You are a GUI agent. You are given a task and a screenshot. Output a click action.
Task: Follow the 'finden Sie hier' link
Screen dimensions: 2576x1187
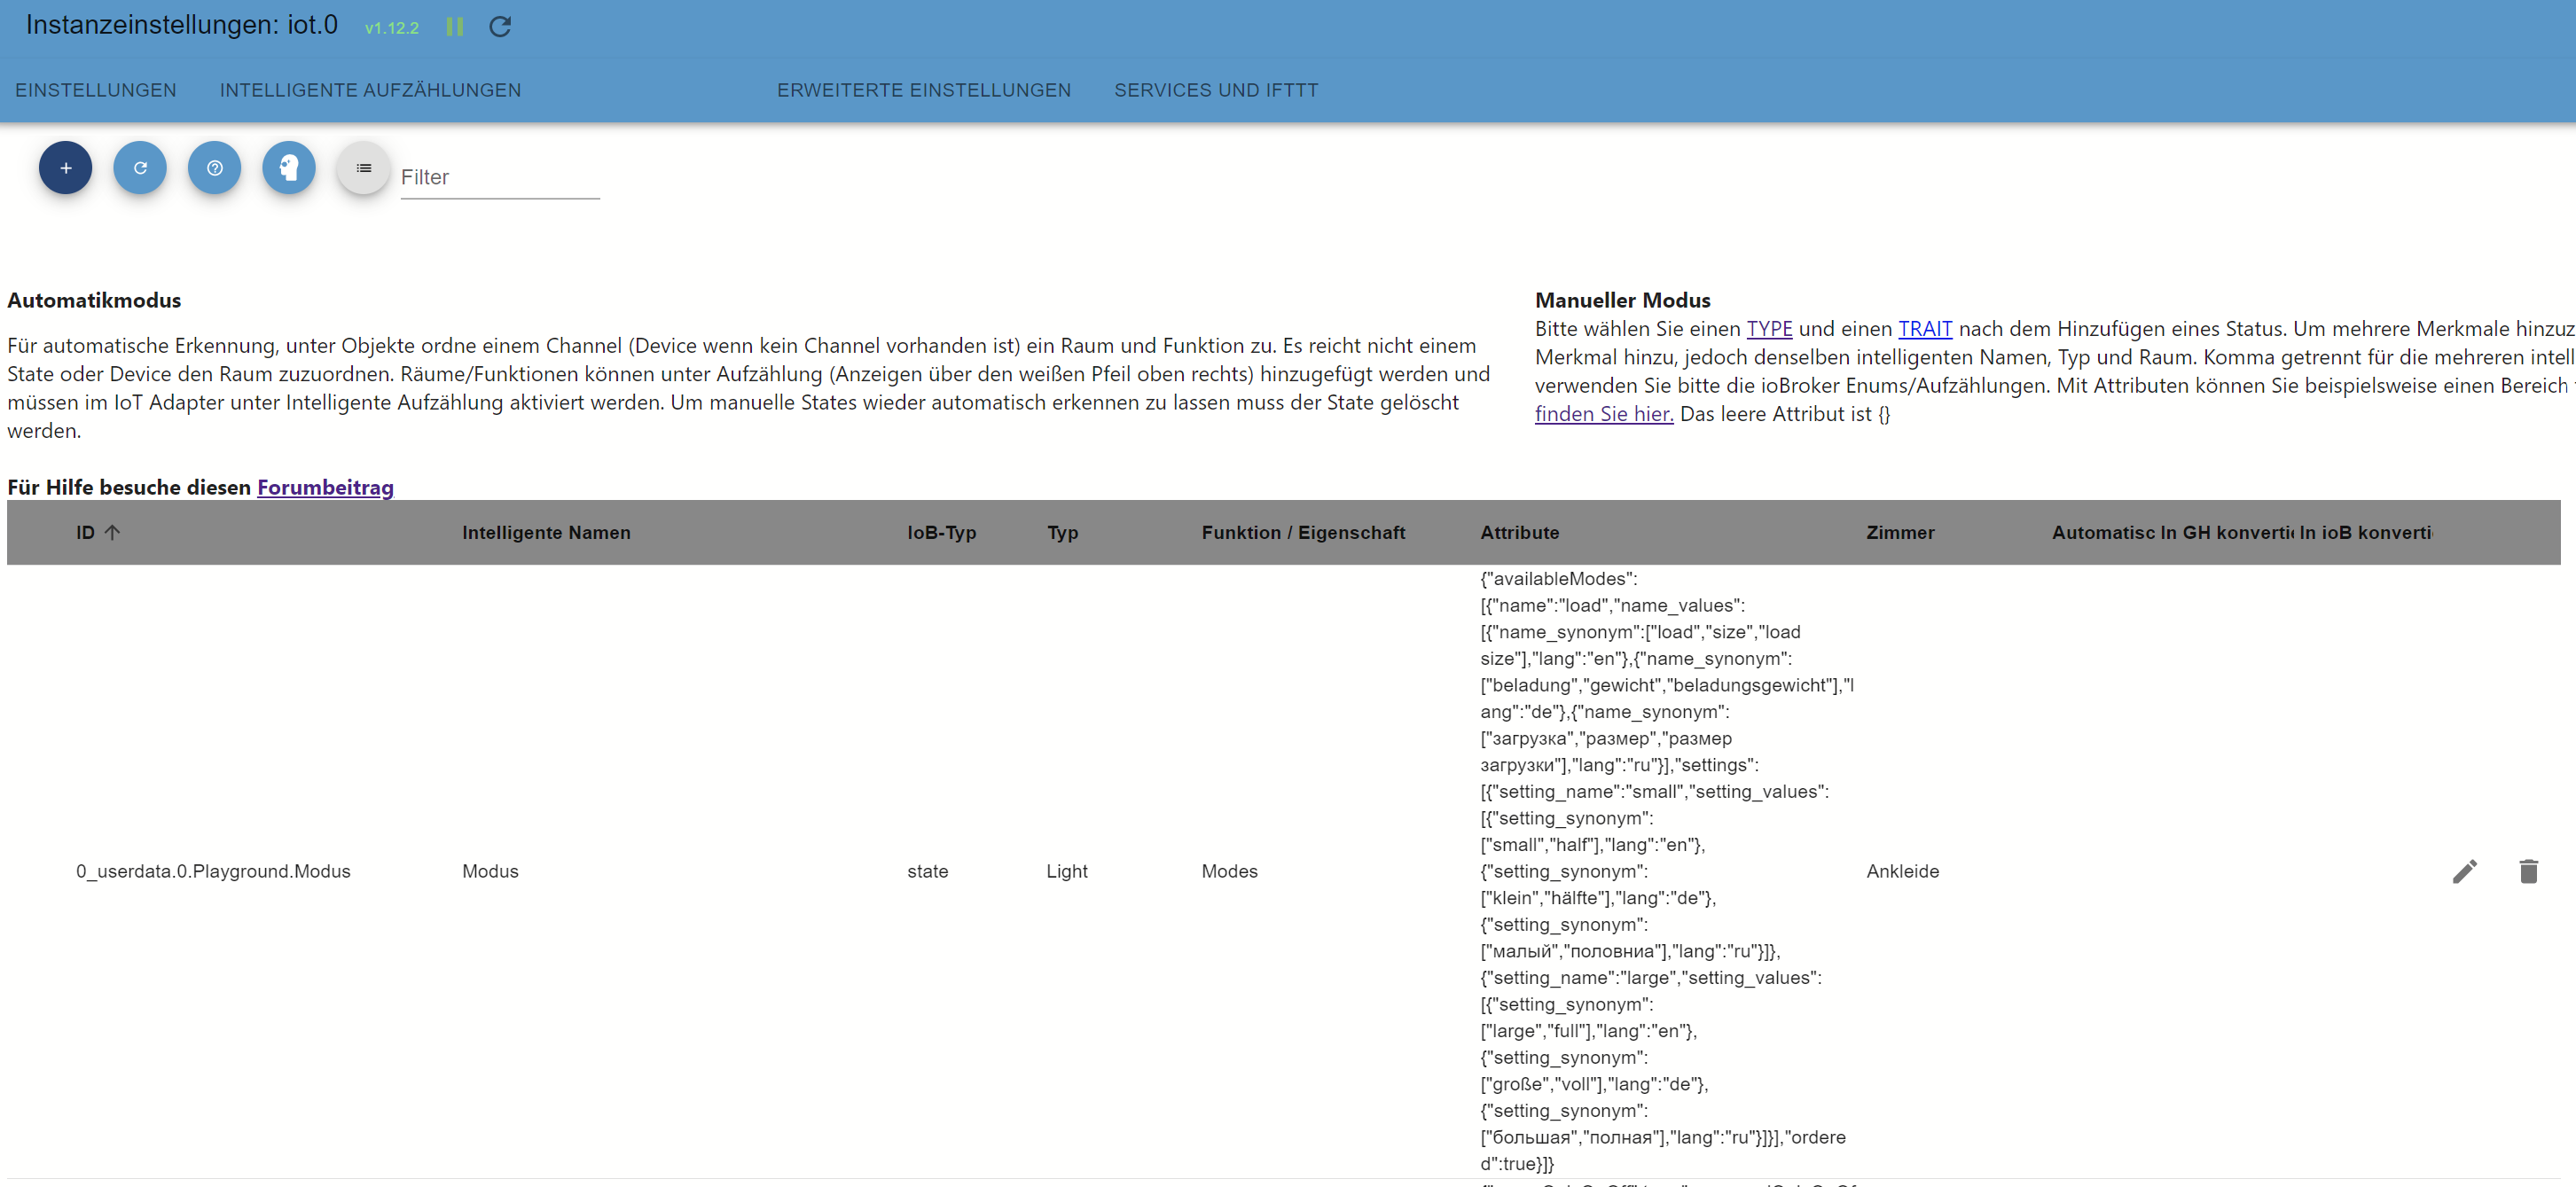(1603, 414)
